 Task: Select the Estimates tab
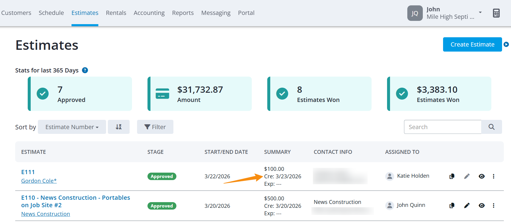click(85, 13)
